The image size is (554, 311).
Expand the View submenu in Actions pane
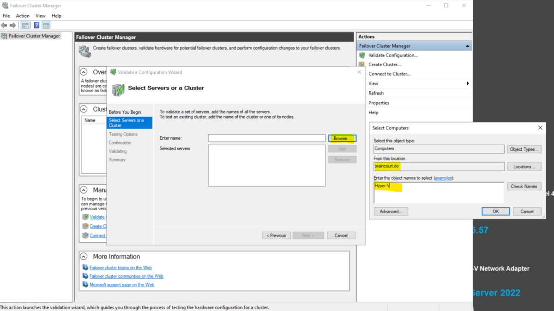[x=467, y=83]
